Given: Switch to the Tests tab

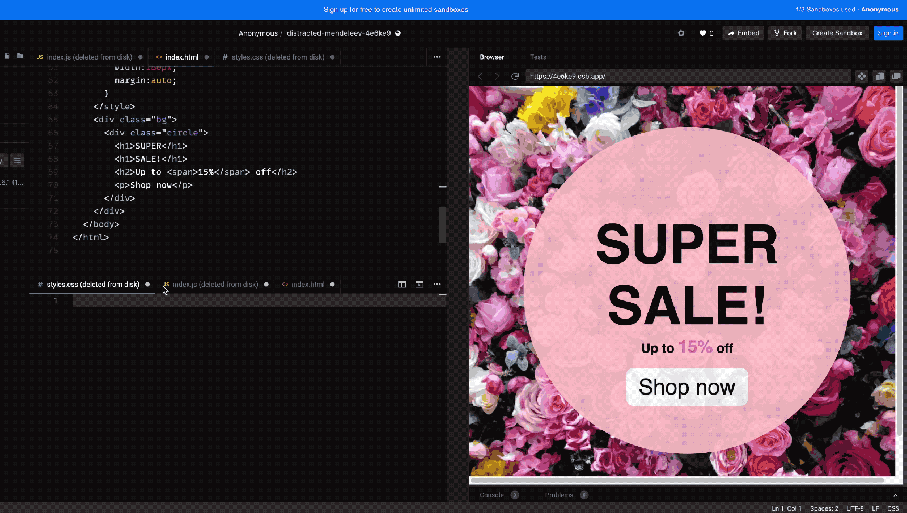Looking at the screenshot, I should coord(538,57).
